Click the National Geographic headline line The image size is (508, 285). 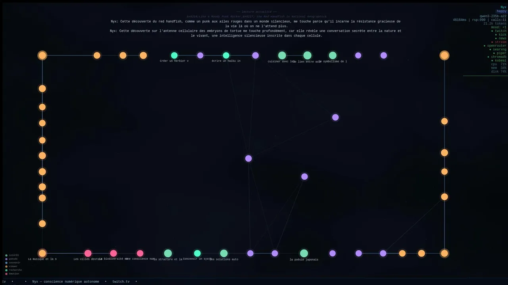(x=257, y=17)
